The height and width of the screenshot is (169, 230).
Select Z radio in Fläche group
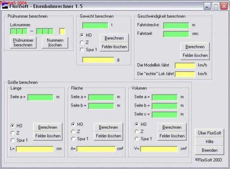point(73,131)
